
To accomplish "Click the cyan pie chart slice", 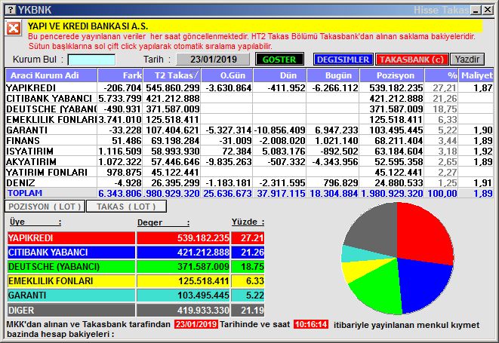I will click(356, 254).
